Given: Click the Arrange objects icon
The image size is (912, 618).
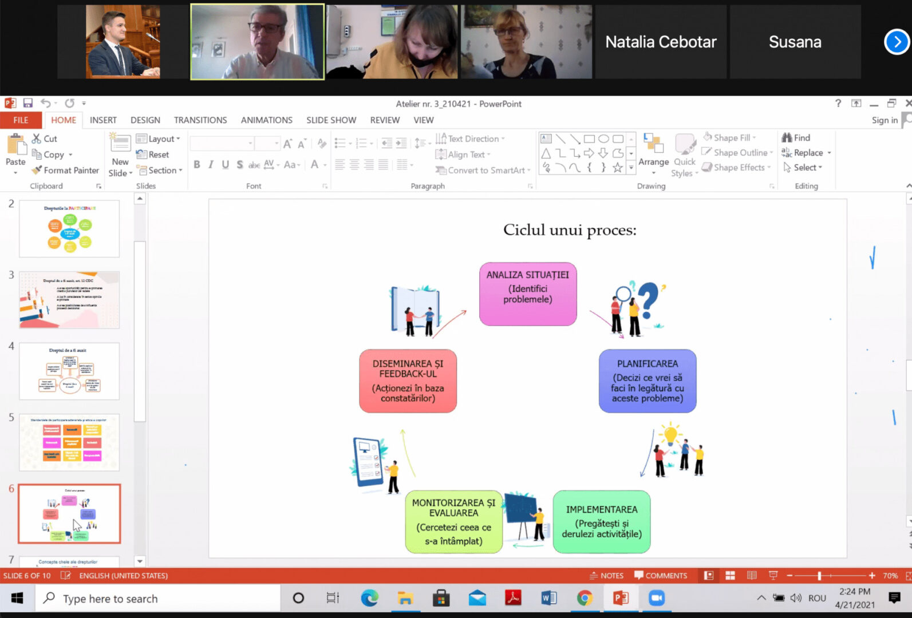Looking at the screenshot, I should click(x=653, y=144).
